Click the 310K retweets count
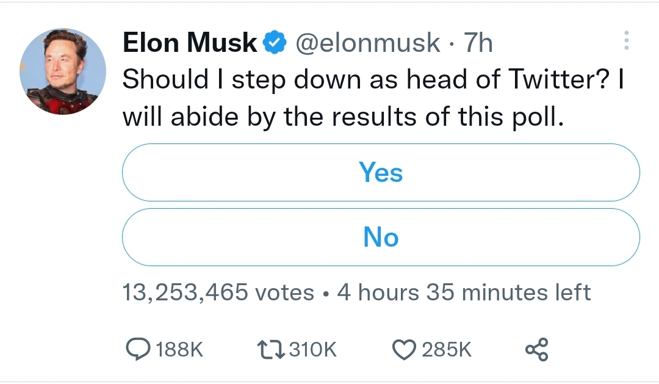The height and width of the screenshot is (384, 659). [x=311, y=349]
